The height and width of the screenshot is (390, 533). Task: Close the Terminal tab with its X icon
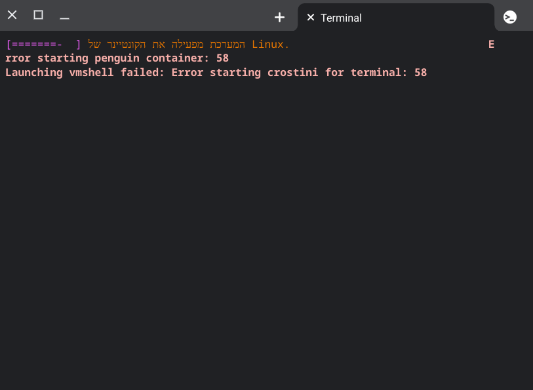(311, 18)
